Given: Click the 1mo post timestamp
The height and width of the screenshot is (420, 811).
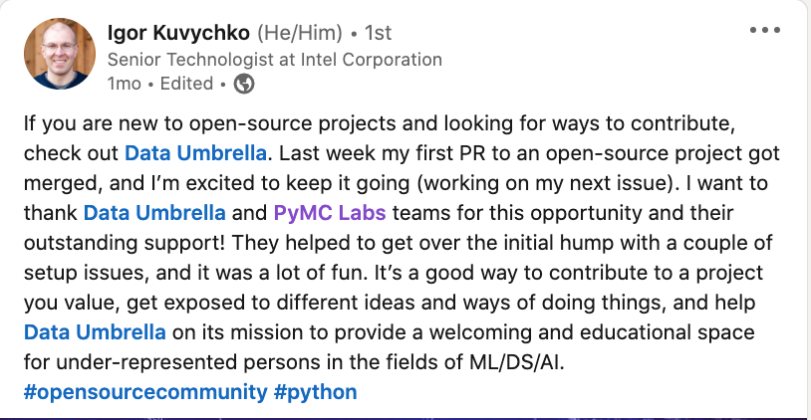Looking at the screenshot, I should (x=124, y=84).
